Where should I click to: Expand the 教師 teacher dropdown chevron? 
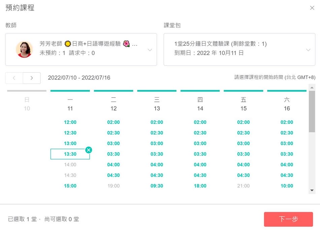[150, 50]
